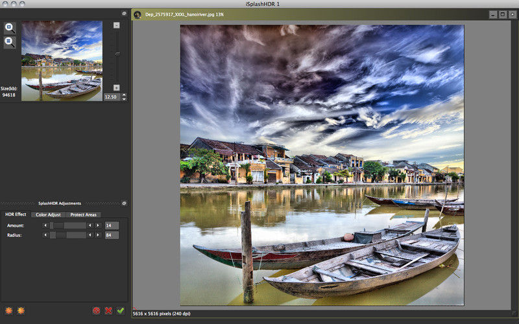Click the right-pointing arrow in the Amount row

(x=98, y=226)
